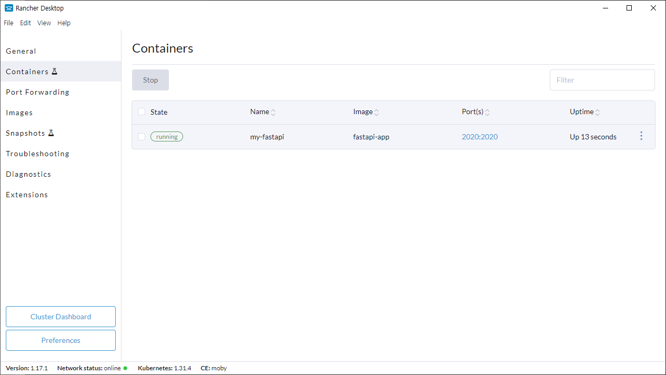666x375 pixels.
Task: Open the Help menu
Action: point(64,23)
